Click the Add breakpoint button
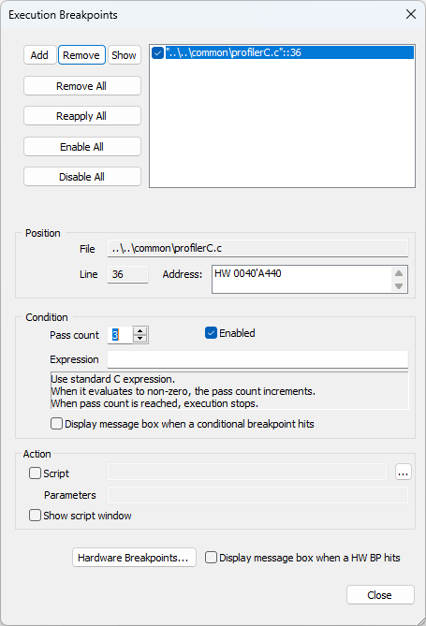 coord(39,55)
